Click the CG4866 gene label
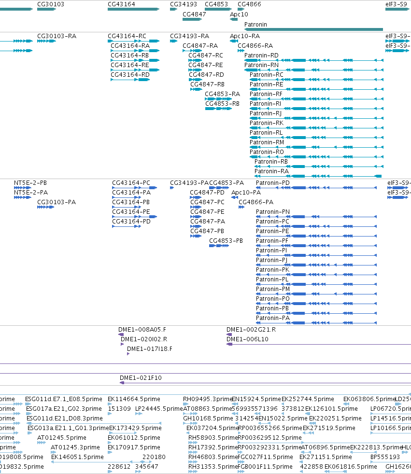Viewport: 411px width, 474px height. coord(249,4)
